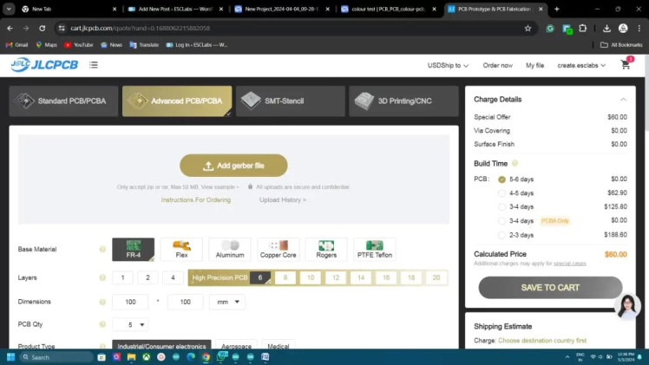Open Instructions For Ordering link
649x365 pixels.
(x=196, y=200)
